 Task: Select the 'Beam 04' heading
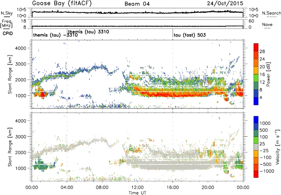tap(137, 4)
